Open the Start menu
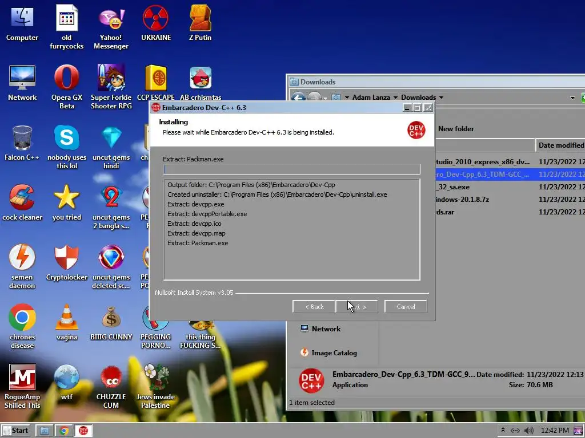The image size is (585, 438). click(15, 431)
